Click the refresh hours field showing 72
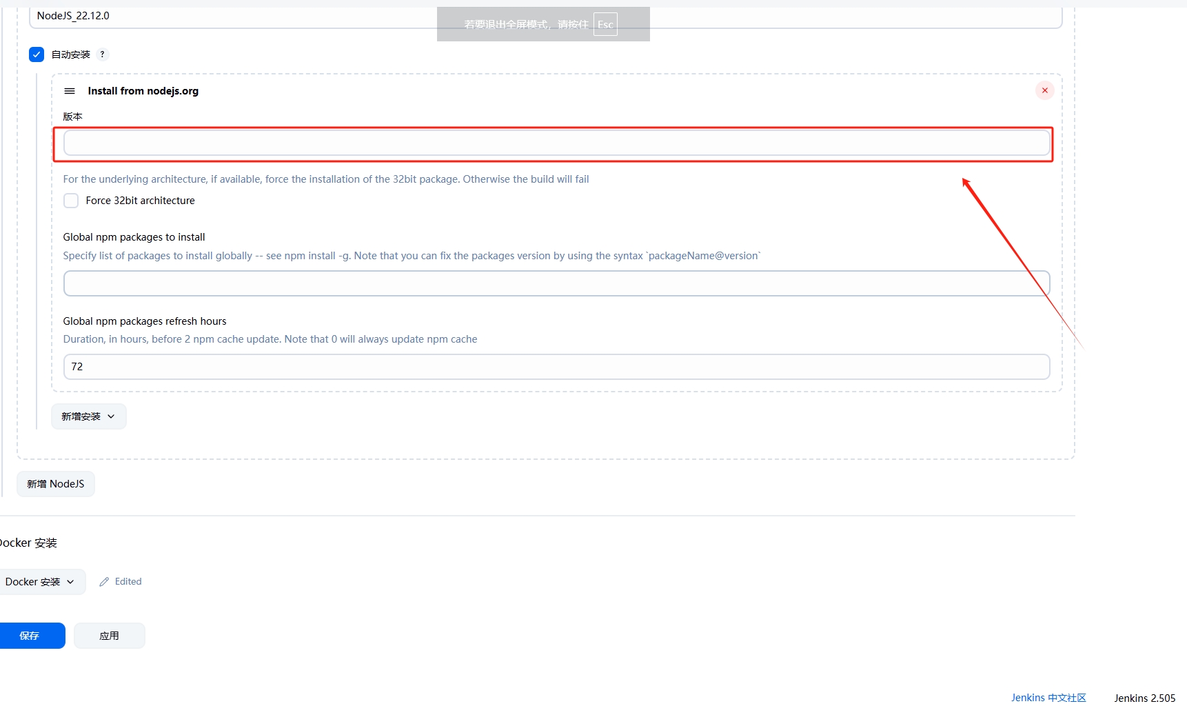1187x706 pixels. tap(556, 367)
